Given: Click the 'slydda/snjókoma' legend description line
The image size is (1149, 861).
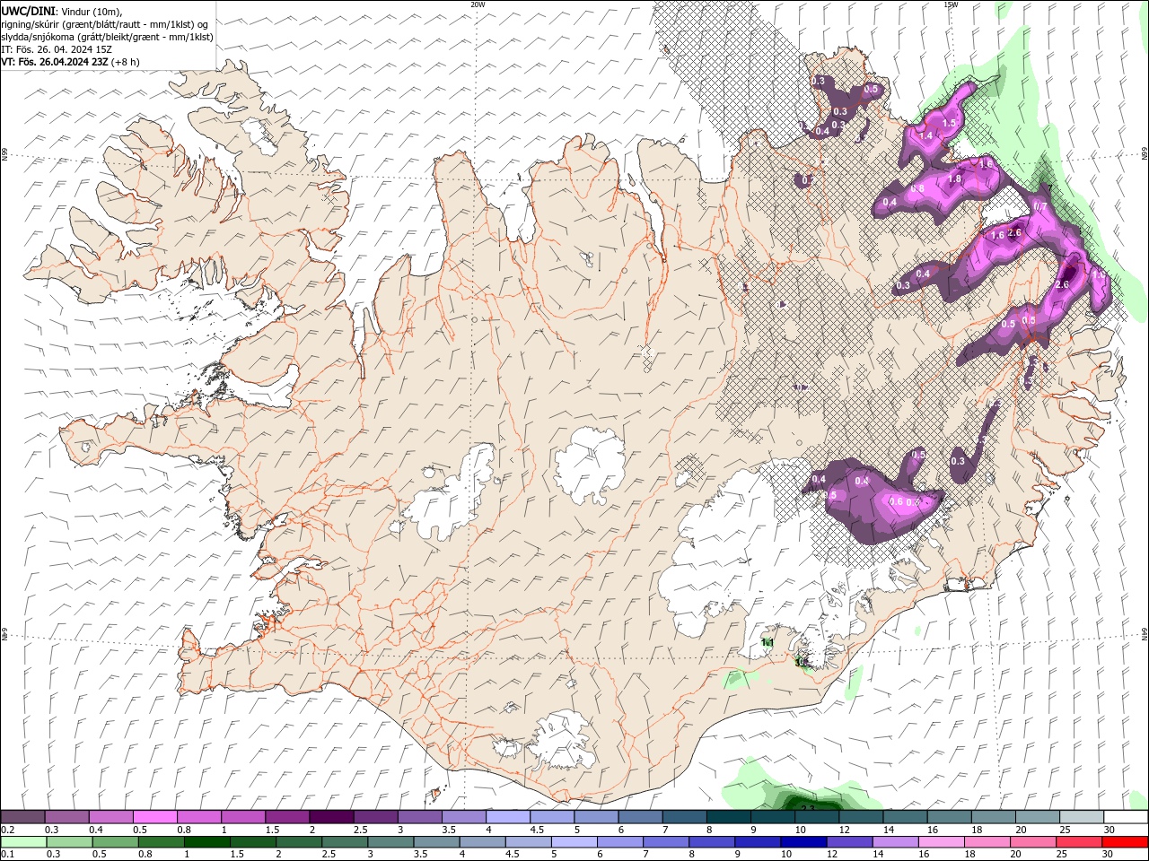Looking at the screenshot, I should point(107,37).
